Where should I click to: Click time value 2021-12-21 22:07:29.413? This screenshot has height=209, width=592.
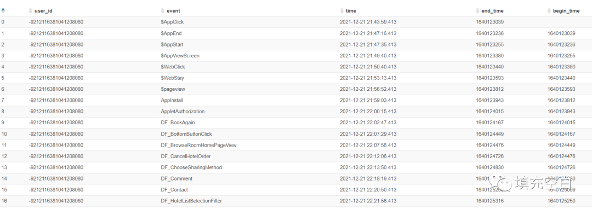pos(368,133)
